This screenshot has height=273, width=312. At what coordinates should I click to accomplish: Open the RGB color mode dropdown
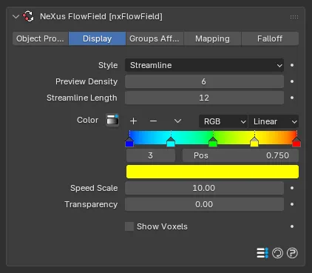pyautogui.click(x=223, y=121)
